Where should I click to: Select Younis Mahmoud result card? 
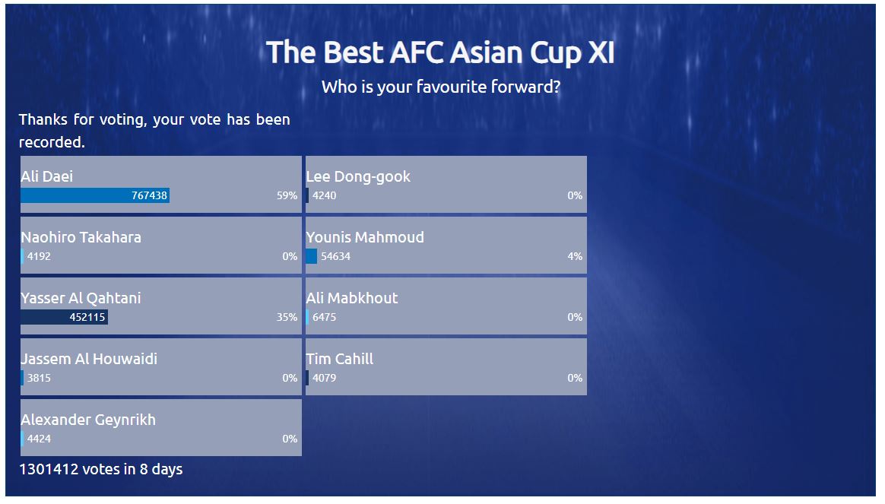(x=446, y=246)
